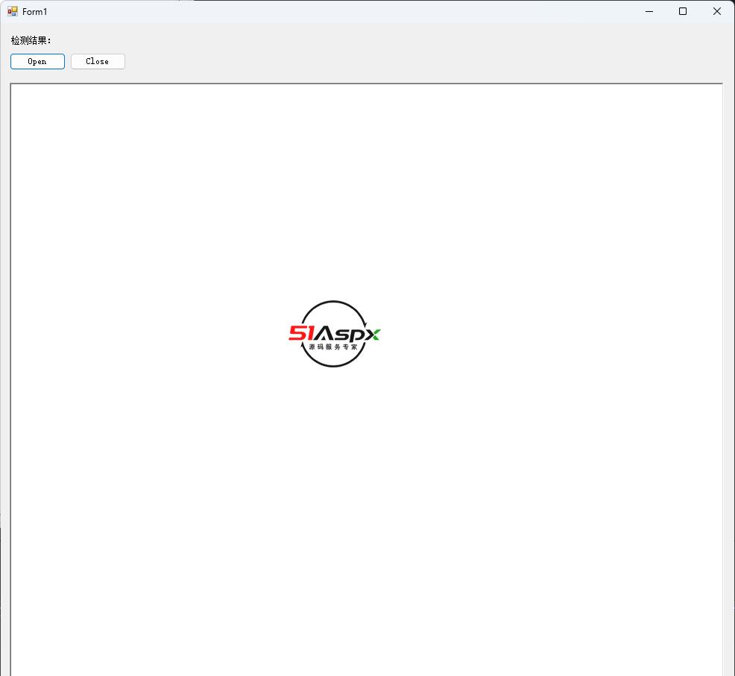This screenshot has height=676, width=735.
Task: Click the 51Aspx logo image in picture box
Action: click(x=334, y=334)
